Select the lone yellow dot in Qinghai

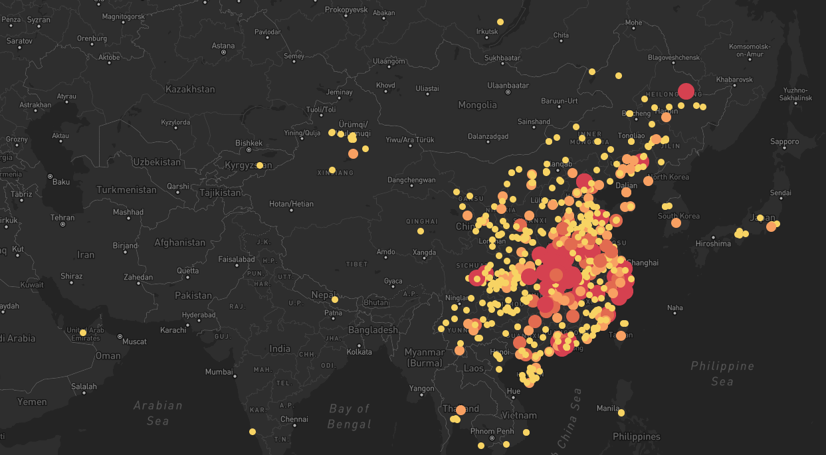[x=421, y=231]
